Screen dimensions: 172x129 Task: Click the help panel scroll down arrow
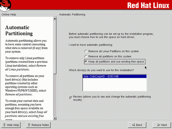pos(55,118)
